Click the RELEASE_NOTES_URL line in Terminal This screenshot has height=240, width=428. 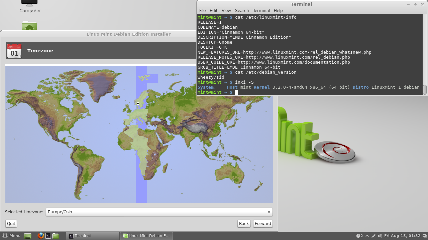(x=274, y=57)
